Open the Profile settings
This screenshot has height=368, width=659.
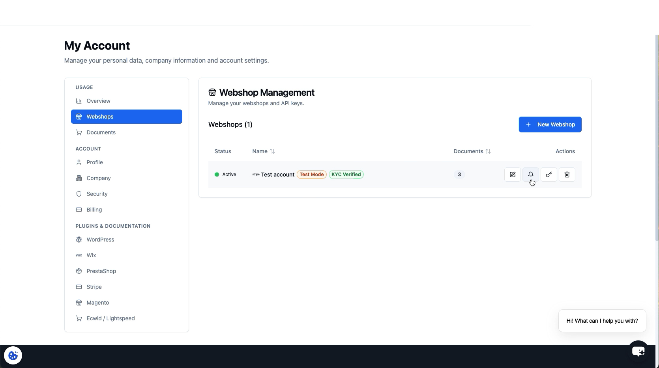[x=127, y=162]
